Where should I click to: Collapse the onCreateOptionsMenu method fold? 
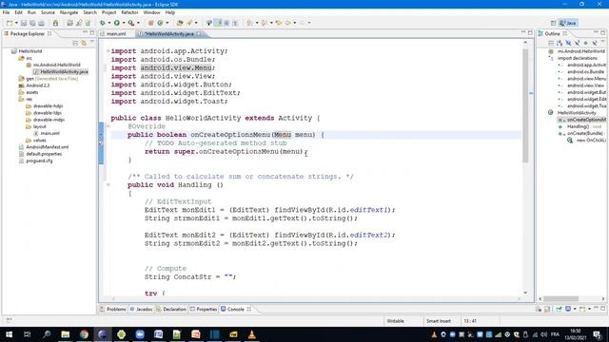[x=108, y=126]
